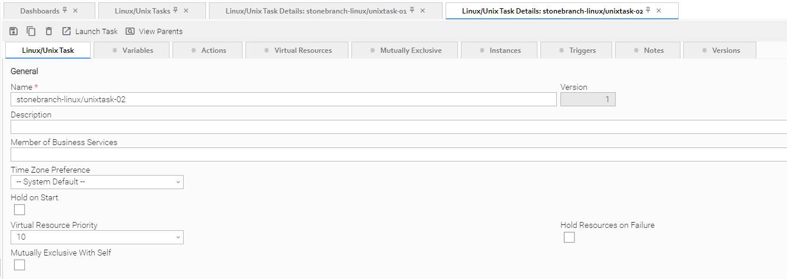Click the copy task icon

tap(31, 31)
